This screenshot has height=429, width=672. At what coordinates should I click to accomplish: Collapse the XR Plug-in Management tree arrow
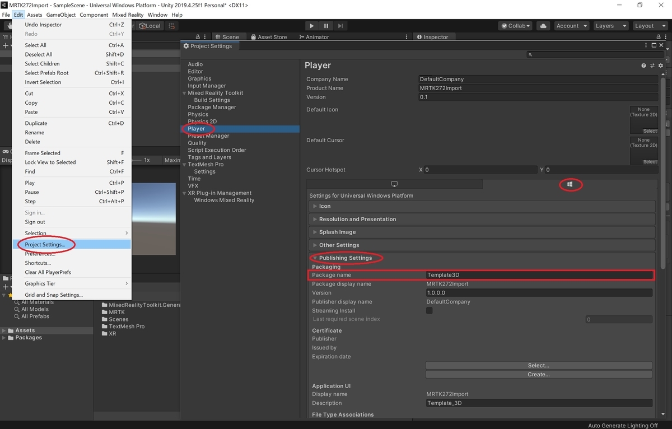point(184,193)
